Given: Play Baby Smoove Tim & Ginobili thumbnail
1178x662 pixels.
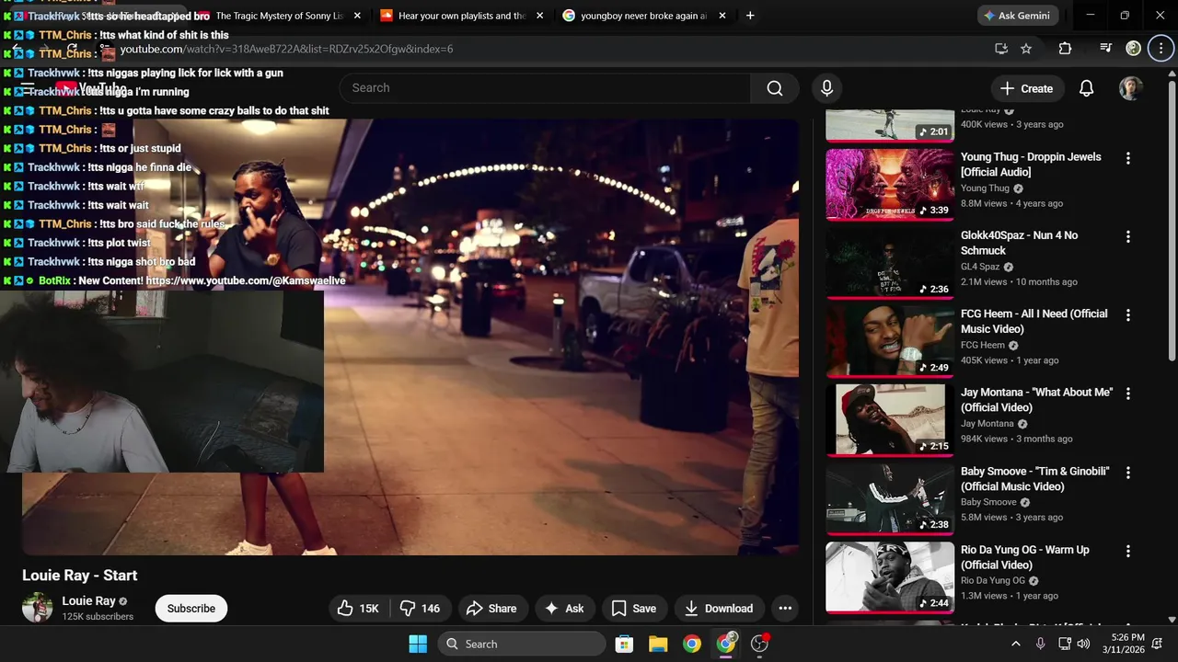Looking at the screenshot, I should [x=890, y=498].
